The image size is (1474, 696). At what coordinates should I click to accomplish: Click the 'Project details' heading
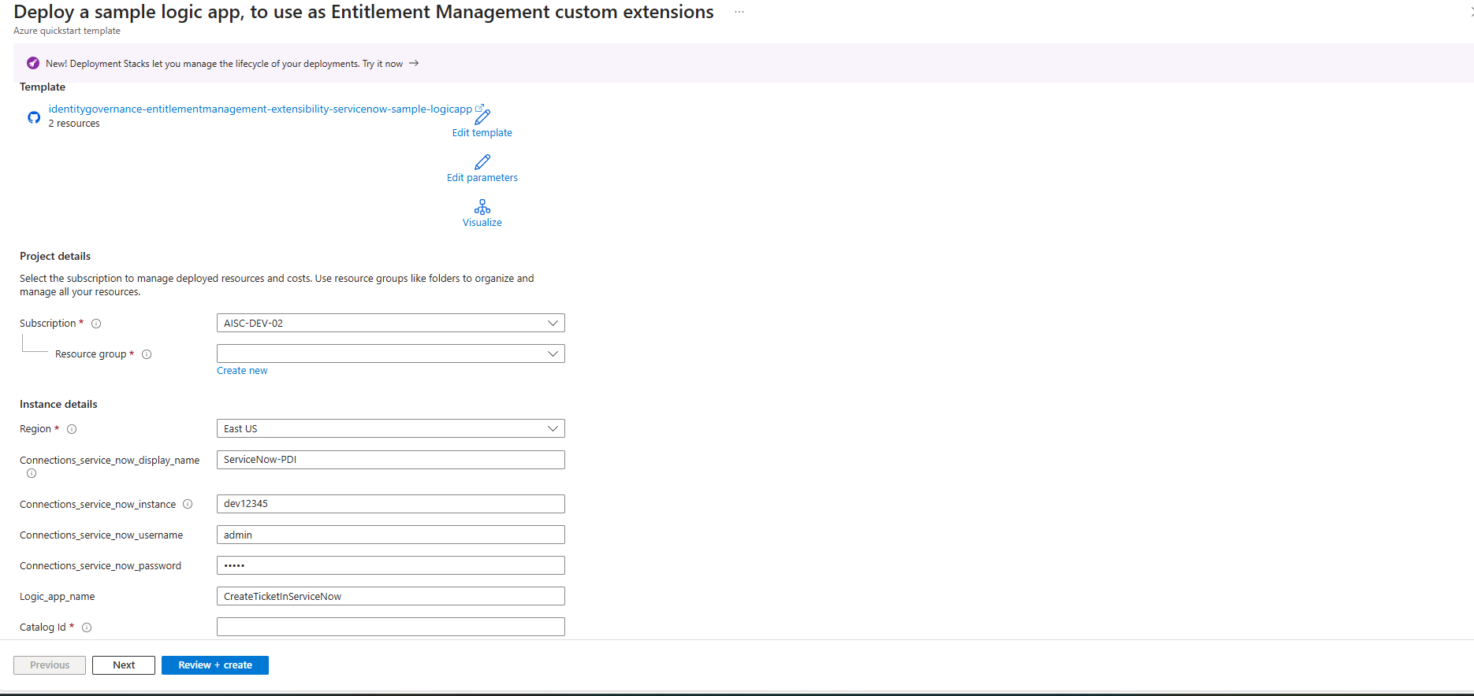(55, 256)
